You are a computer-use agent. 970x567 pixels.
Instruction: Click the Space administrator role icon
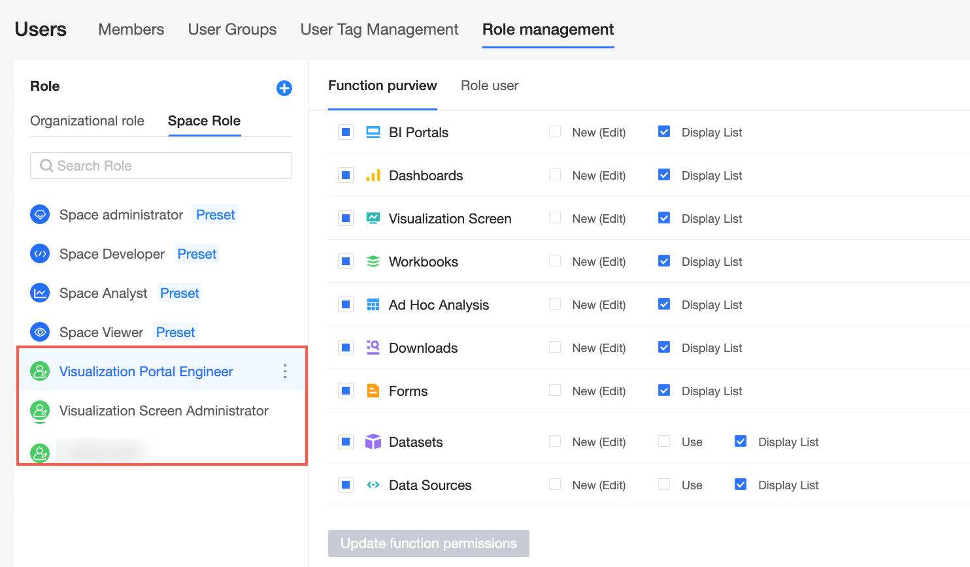(40, 214)
